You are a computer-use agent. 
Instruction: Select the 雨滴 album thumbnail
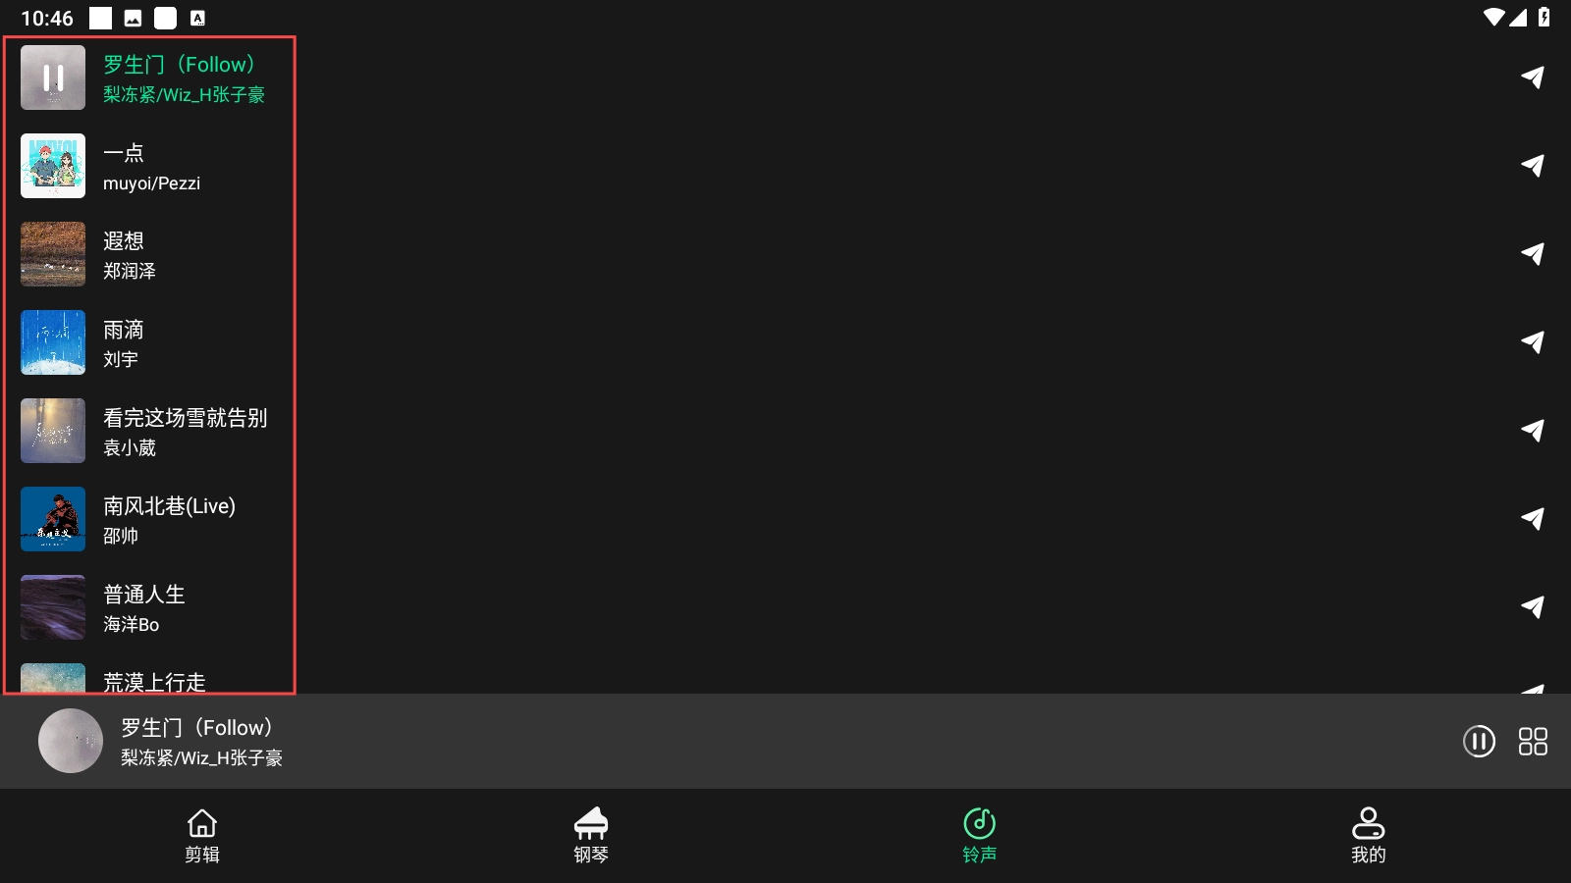click(x=53, y=342)
